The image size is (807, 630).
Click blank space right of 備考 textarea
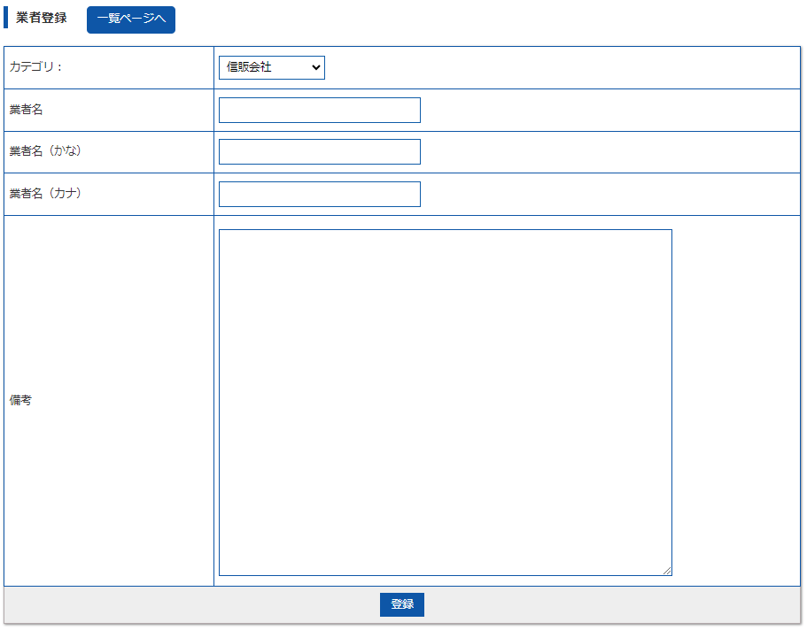click(735, 402)
